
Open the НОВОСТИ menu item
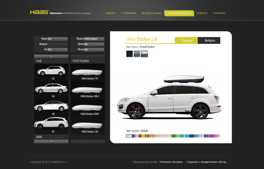tap(202, 13)
